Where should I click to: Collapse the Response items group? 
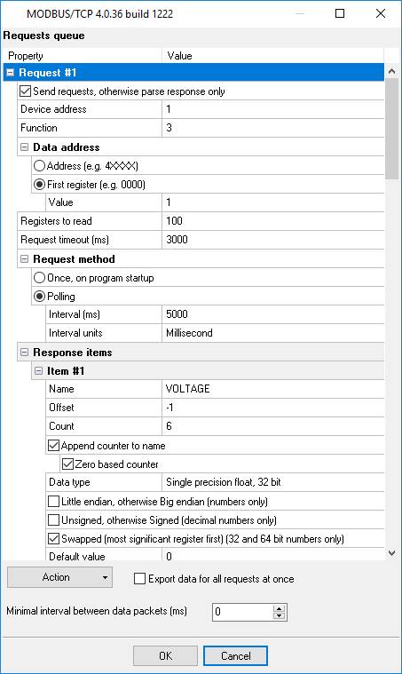click(25, 353)
